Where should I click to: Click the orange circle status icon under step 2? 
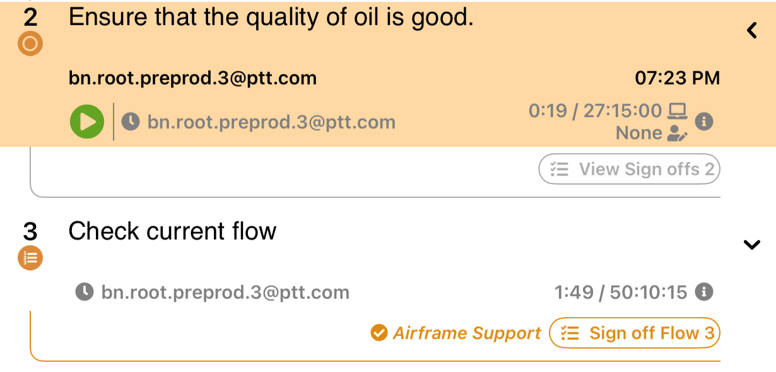(x=30, y=44)
